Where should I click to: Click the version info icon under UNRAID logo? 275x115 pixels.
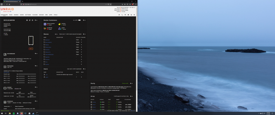click(10, 12)
